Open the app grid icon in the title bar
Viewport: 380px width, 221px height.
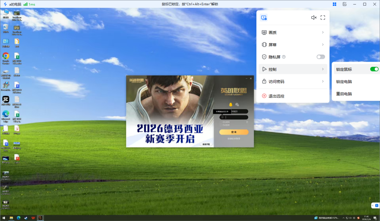coord(334,4)
